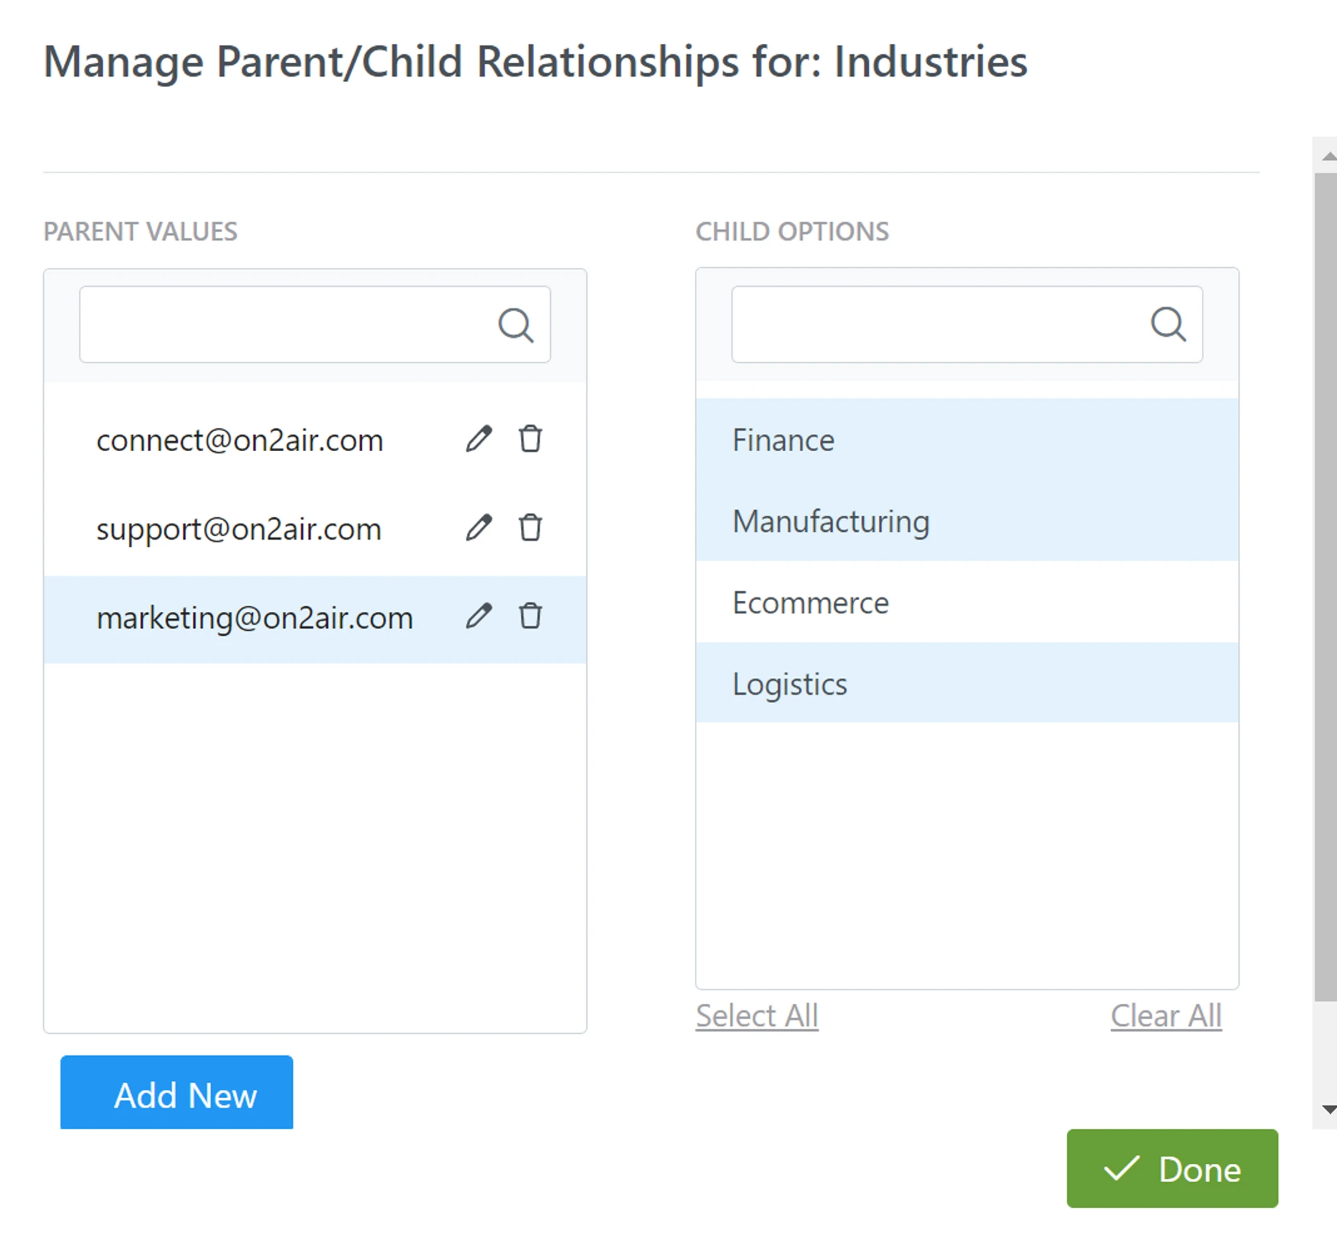This screenshot has width=1337, height=1249.
Task: Deselect the Finance child option
Action: [966, 440]
